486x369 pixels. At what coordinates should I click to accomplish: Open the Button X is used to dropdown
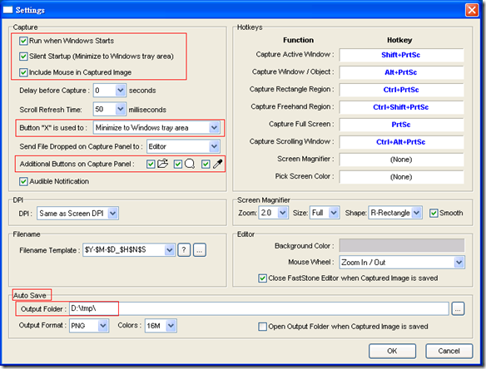point(214,127)
